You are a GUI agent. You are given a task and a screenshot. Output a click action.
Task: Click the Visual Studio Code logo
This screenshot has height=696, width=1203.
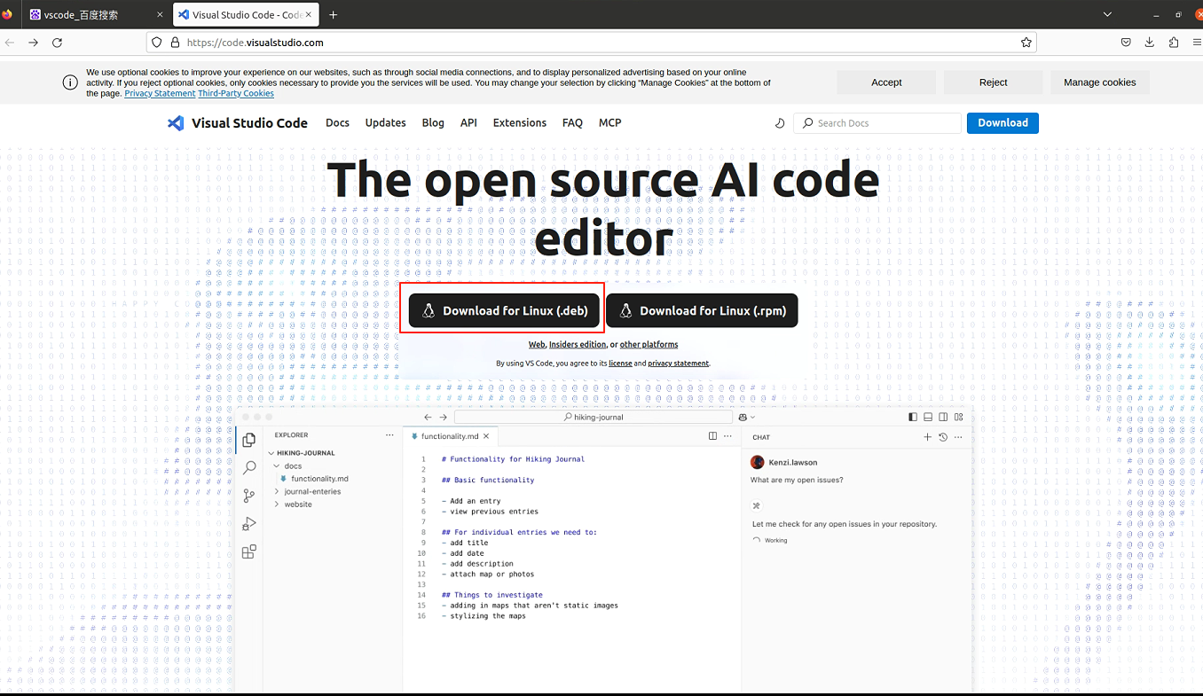point(238,123)
